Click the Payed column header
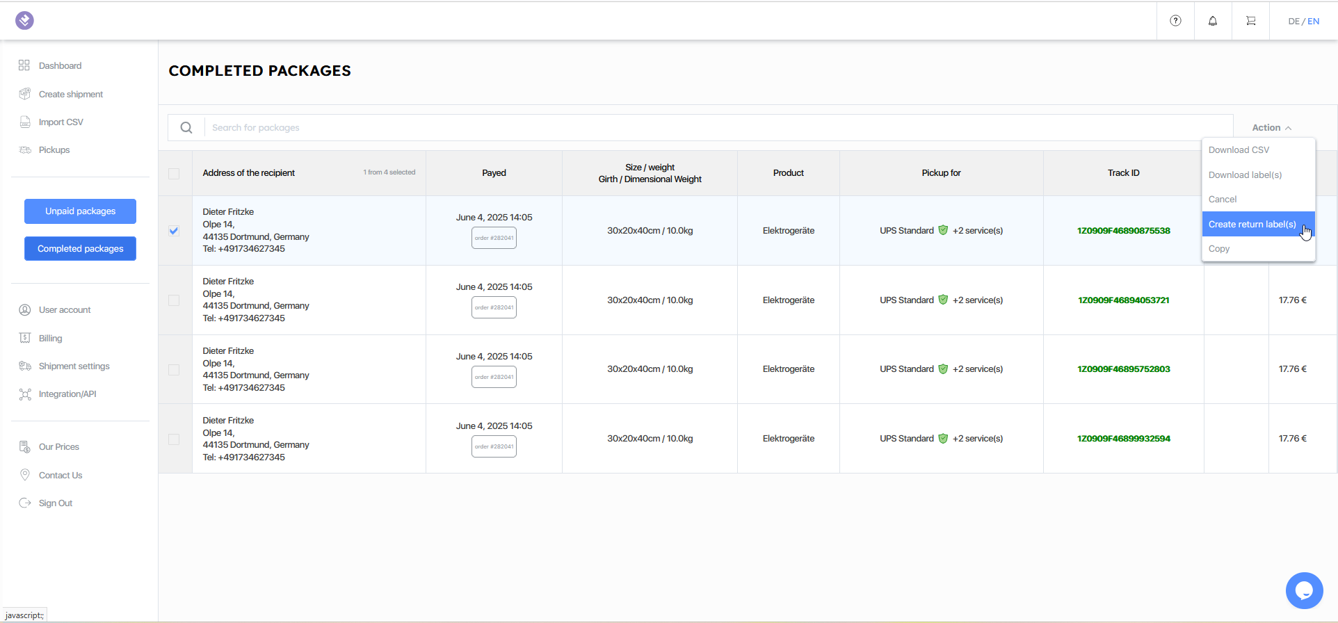Viewport: 1338px width, 623px height. (x=494, y=173)
